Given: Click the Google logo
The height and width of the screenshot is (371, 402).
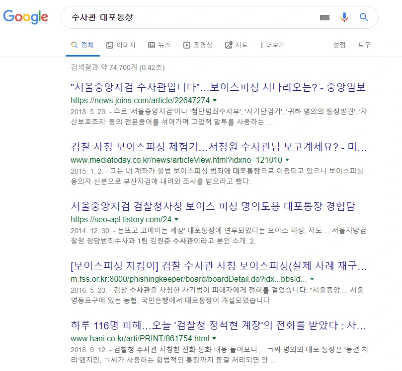Looking at the screenshot, I should pos(25,17).
